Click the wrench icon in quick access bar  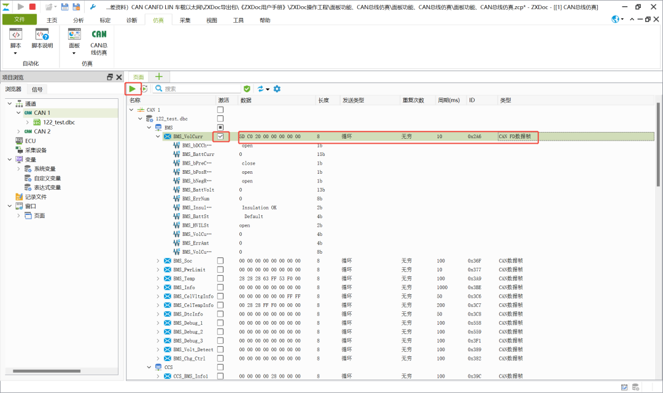pos(93,7)
